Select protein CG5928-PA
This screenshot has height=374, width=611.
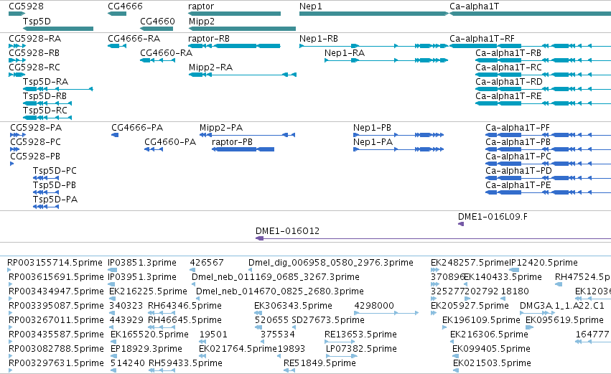[x=36, y=128]
